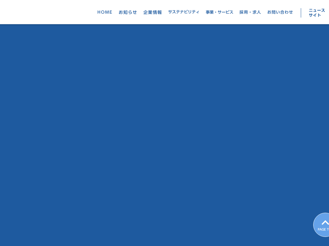Open the ニュースサイト link
The height and width of the screenshot is (246, 329).
pyautogui.click(x=317, y=13)
